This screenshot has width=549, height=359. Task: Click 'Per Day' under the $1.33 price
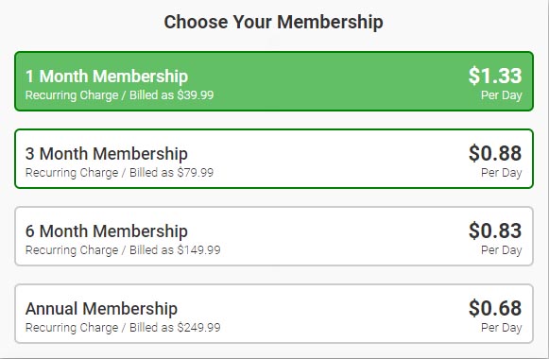pos(502,95)
